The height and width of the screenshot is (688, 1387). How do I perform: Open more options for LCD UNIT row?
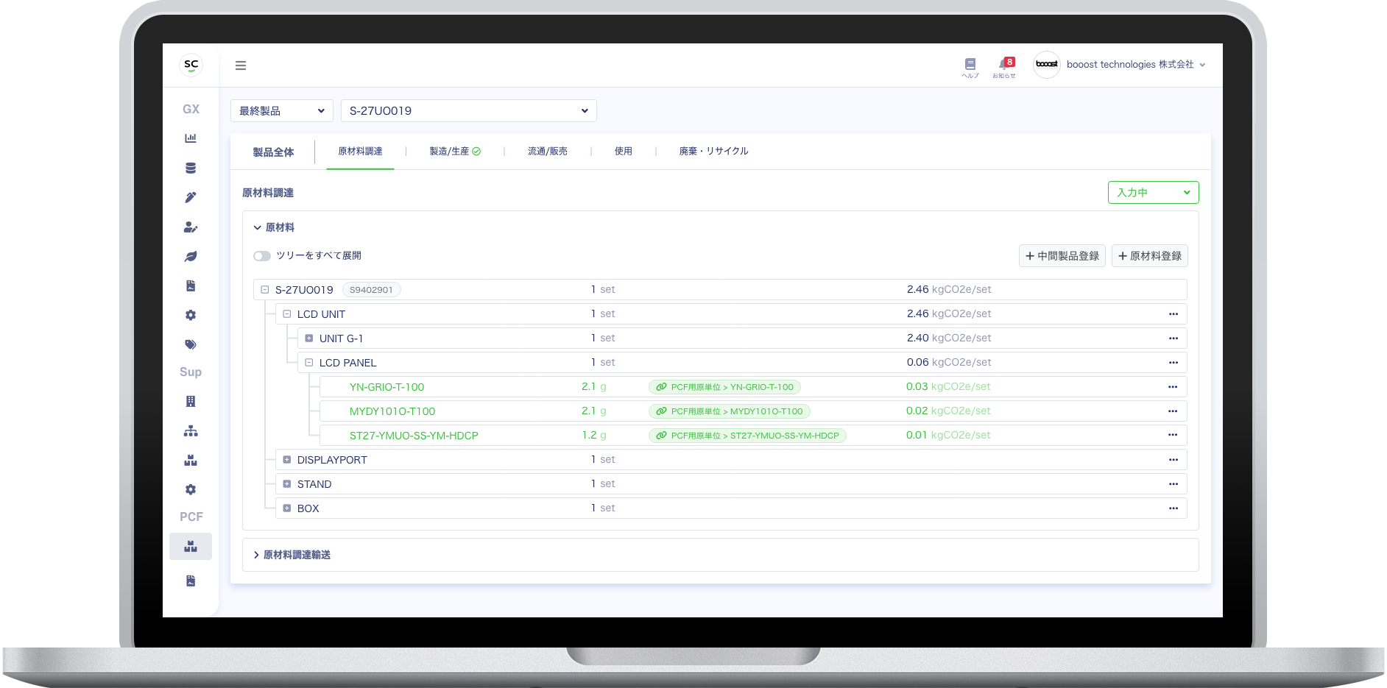click(1173, 314)
